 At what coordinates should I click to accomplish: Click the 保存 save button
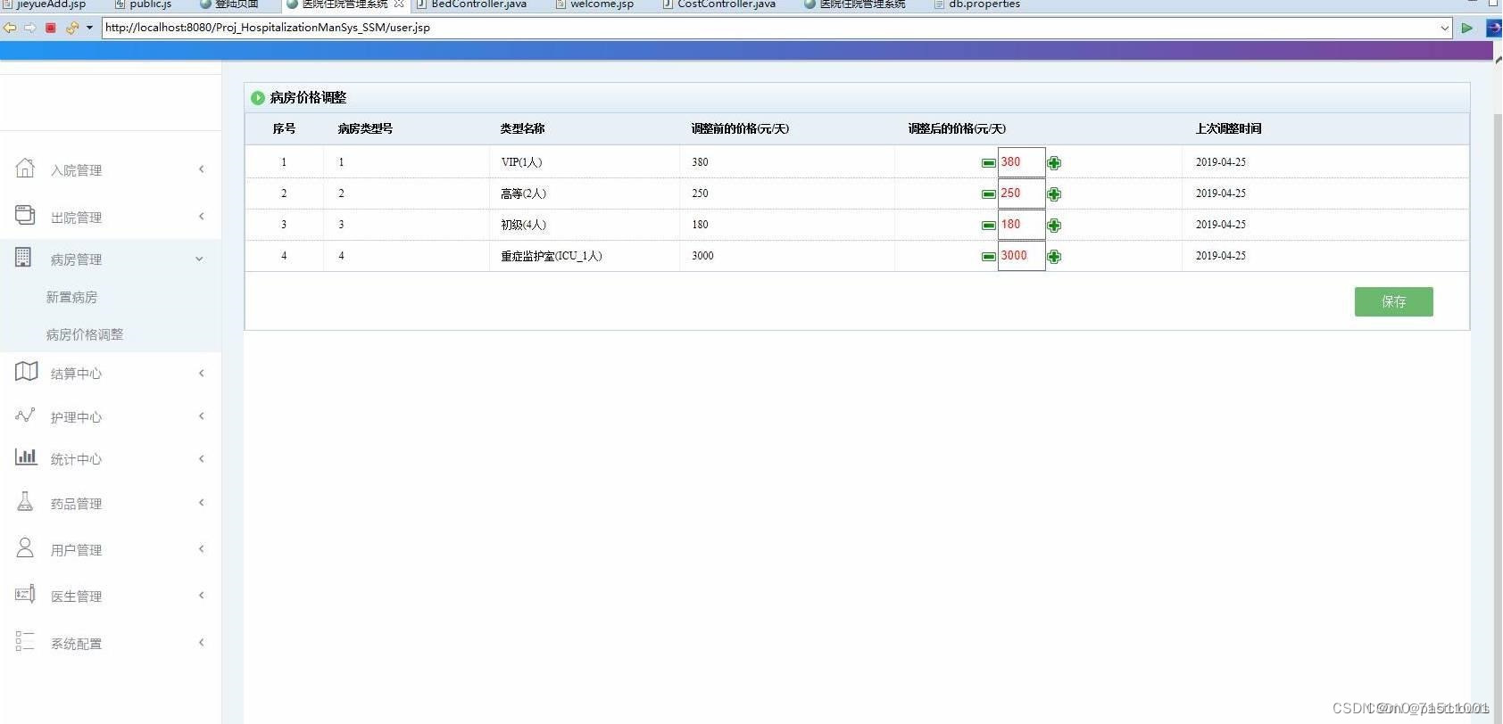pos(1393,301)
